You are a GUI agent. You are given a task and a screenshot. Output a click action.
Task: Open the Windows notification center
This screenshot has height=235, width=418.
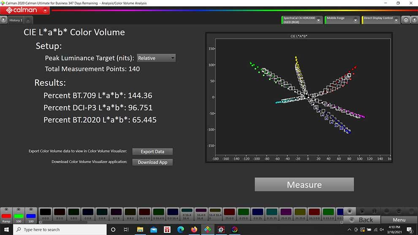pos(410,230)
